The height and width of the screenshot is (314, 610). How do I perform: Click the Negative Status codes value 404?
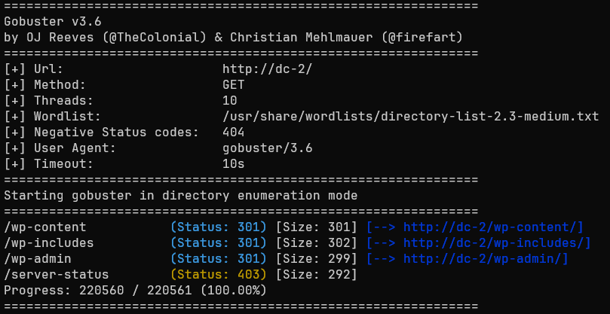pyautogui.click(x=234, y=133)
